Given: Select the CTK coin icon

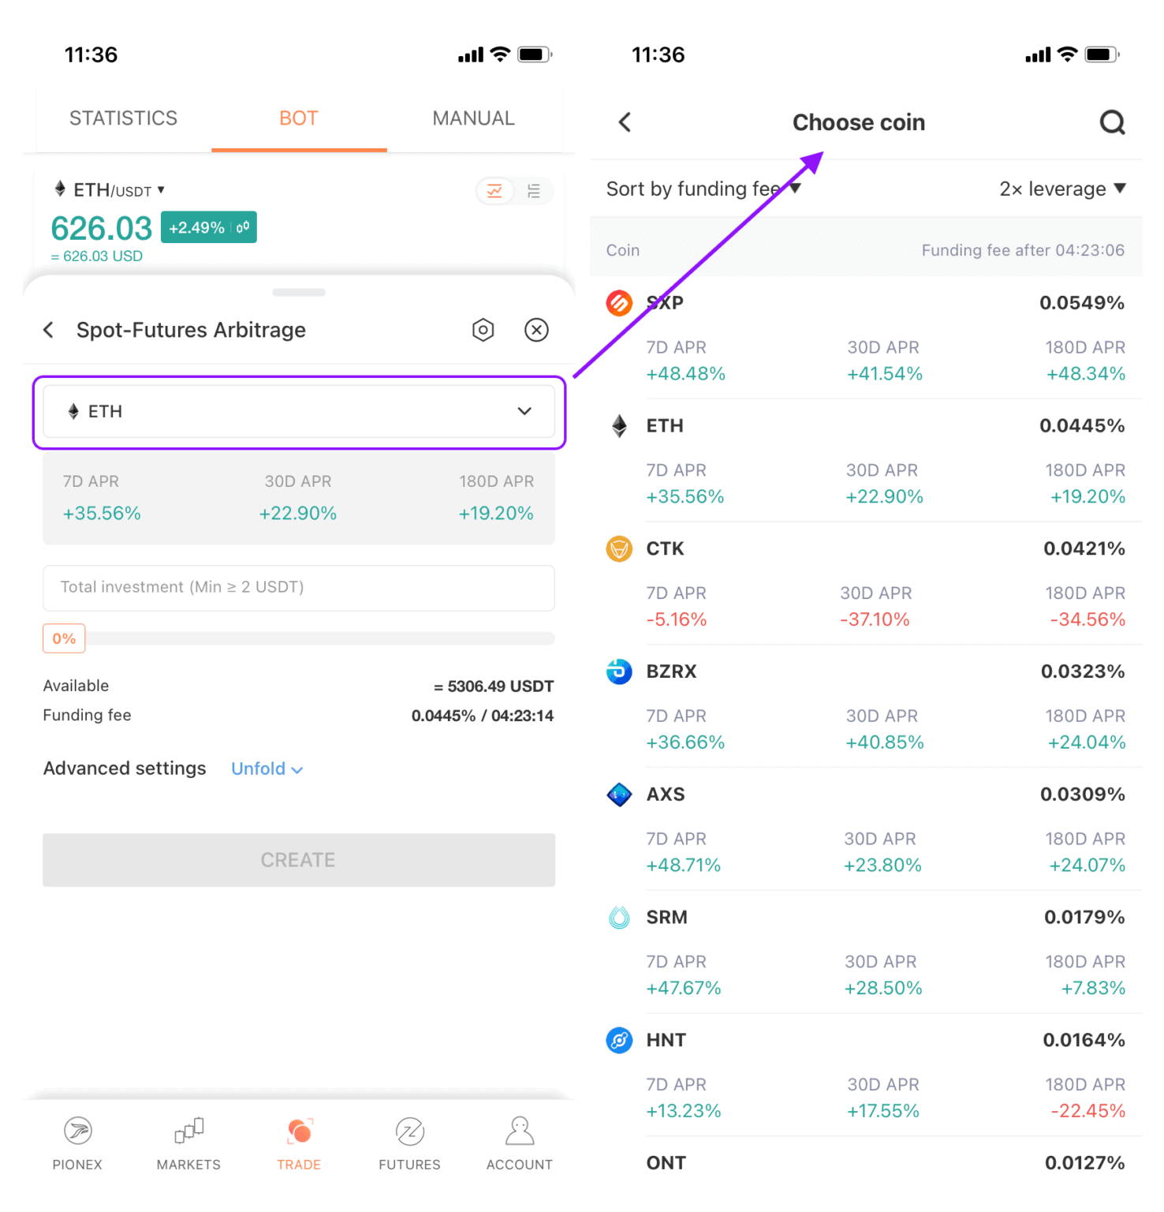Looking at the screenshot, I should [619, 548].
